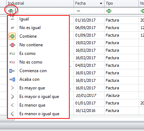The width and height of the screenshot is (144, 131).
Task: Click Factura in the 16/12/2016 row
Action: point(112,111)
